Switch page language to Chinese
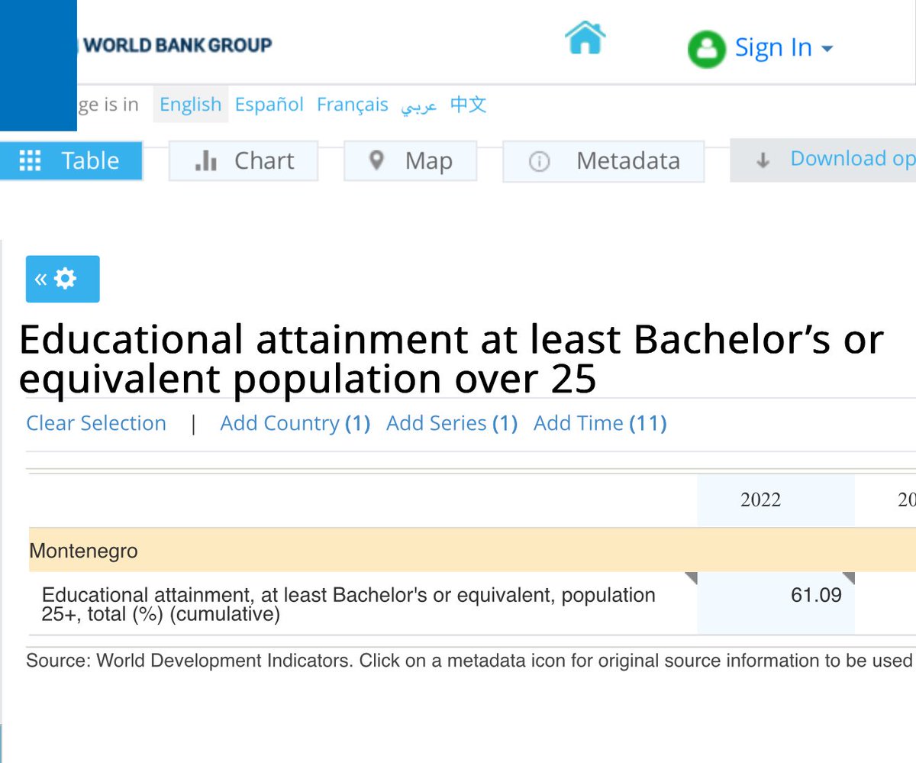This screenshot has width=916, height=763. pyautogui.click(x=468, y=105)
